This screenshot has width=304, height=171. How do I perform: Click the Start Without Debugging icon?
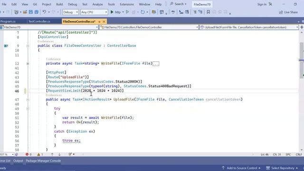point(127,12)
